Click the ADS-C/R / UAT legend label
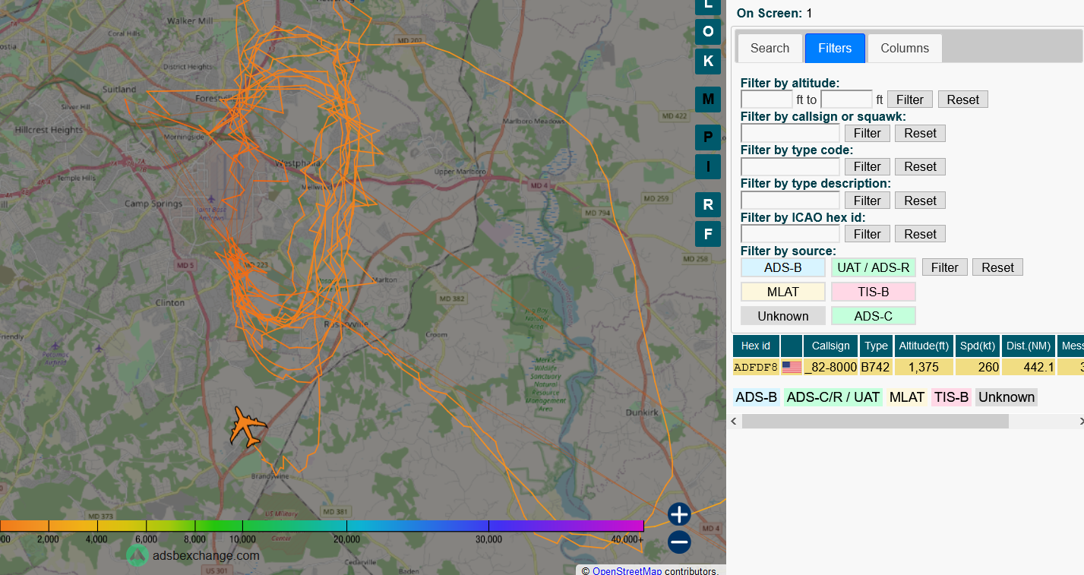The image size is (1084, 575). coord(833,397)
